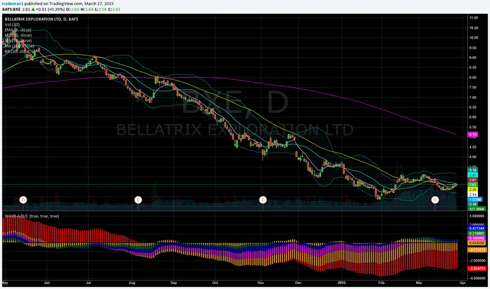This screenshot has height=289, width=490.
Task: Click the earnings E marker in early August
Action: (138, 200)
